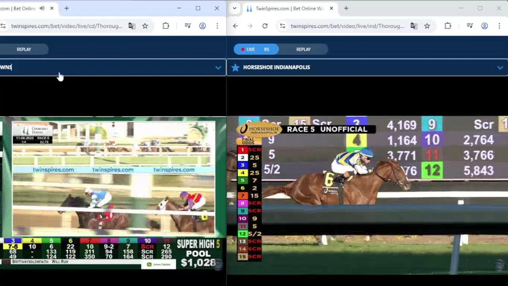The image size is (508, 286).
Task: Bookmark the Churchill Downs page with the star
Action: point(145,26)
